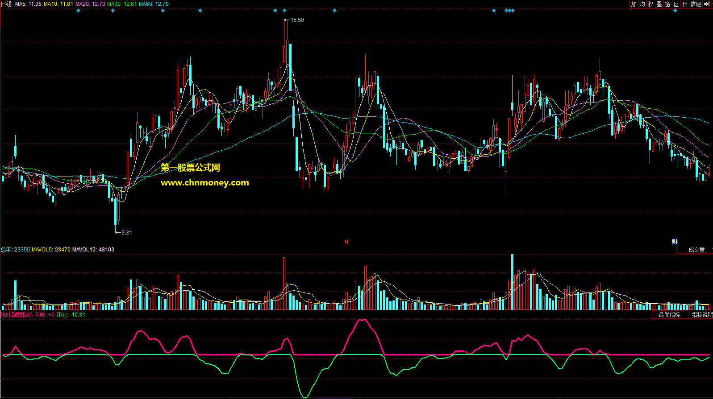Click the diamond marker directly above the 15.50 peak
This screenshot has width=713, height=399.
point(285,10)
